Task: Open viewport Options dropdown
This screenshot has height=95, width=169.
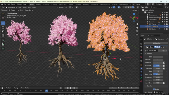Action: (x=135, y=10)
